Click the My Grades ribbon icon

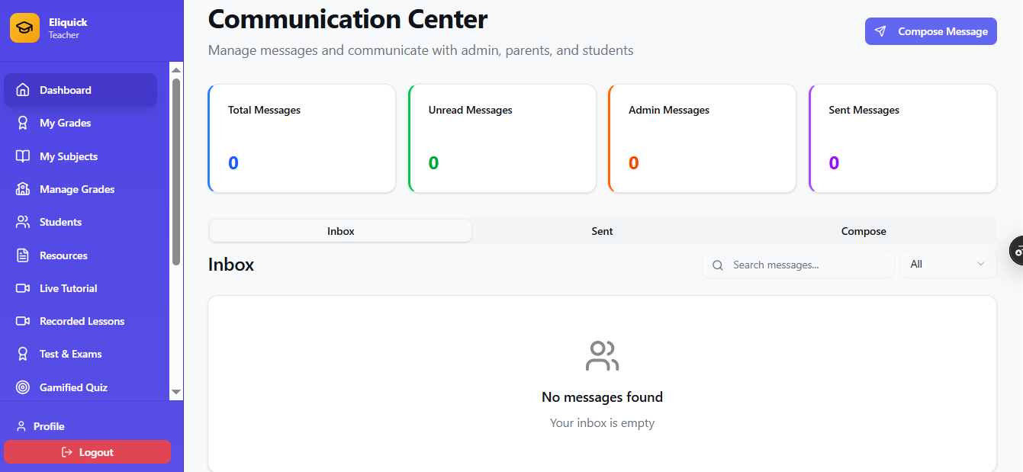[23, 123]
